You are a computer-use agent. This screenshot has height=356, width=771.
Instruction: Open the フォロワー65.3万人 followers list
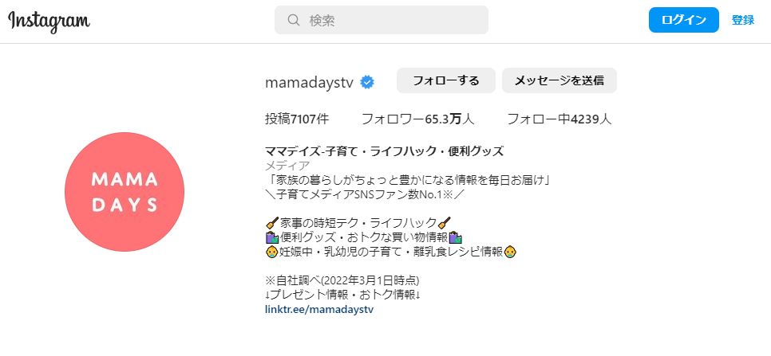(418, 119)
